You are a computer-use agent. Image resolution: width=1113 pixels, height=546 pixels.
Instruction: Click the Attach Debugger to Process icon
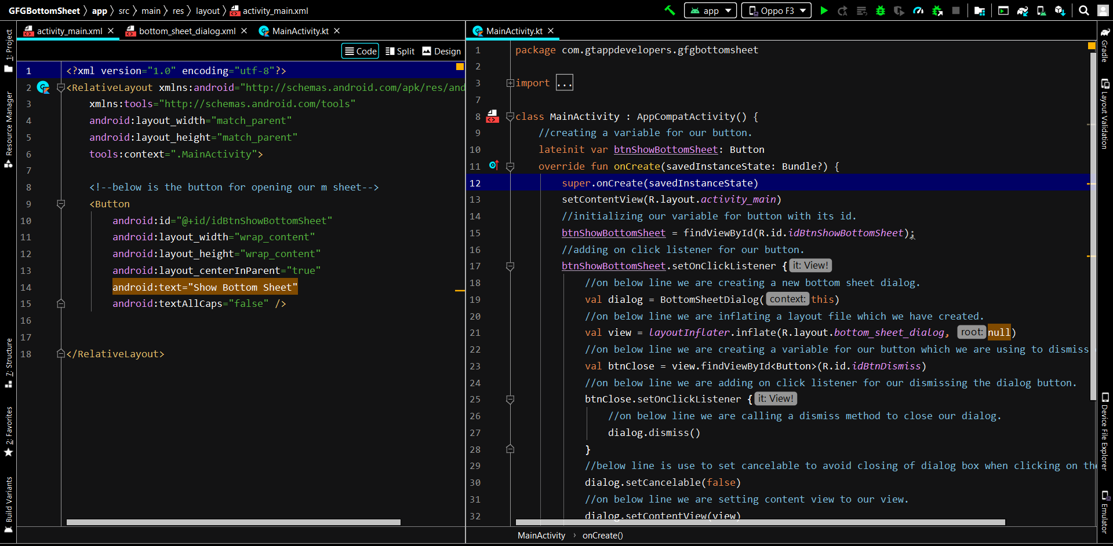tap(937, 10)
